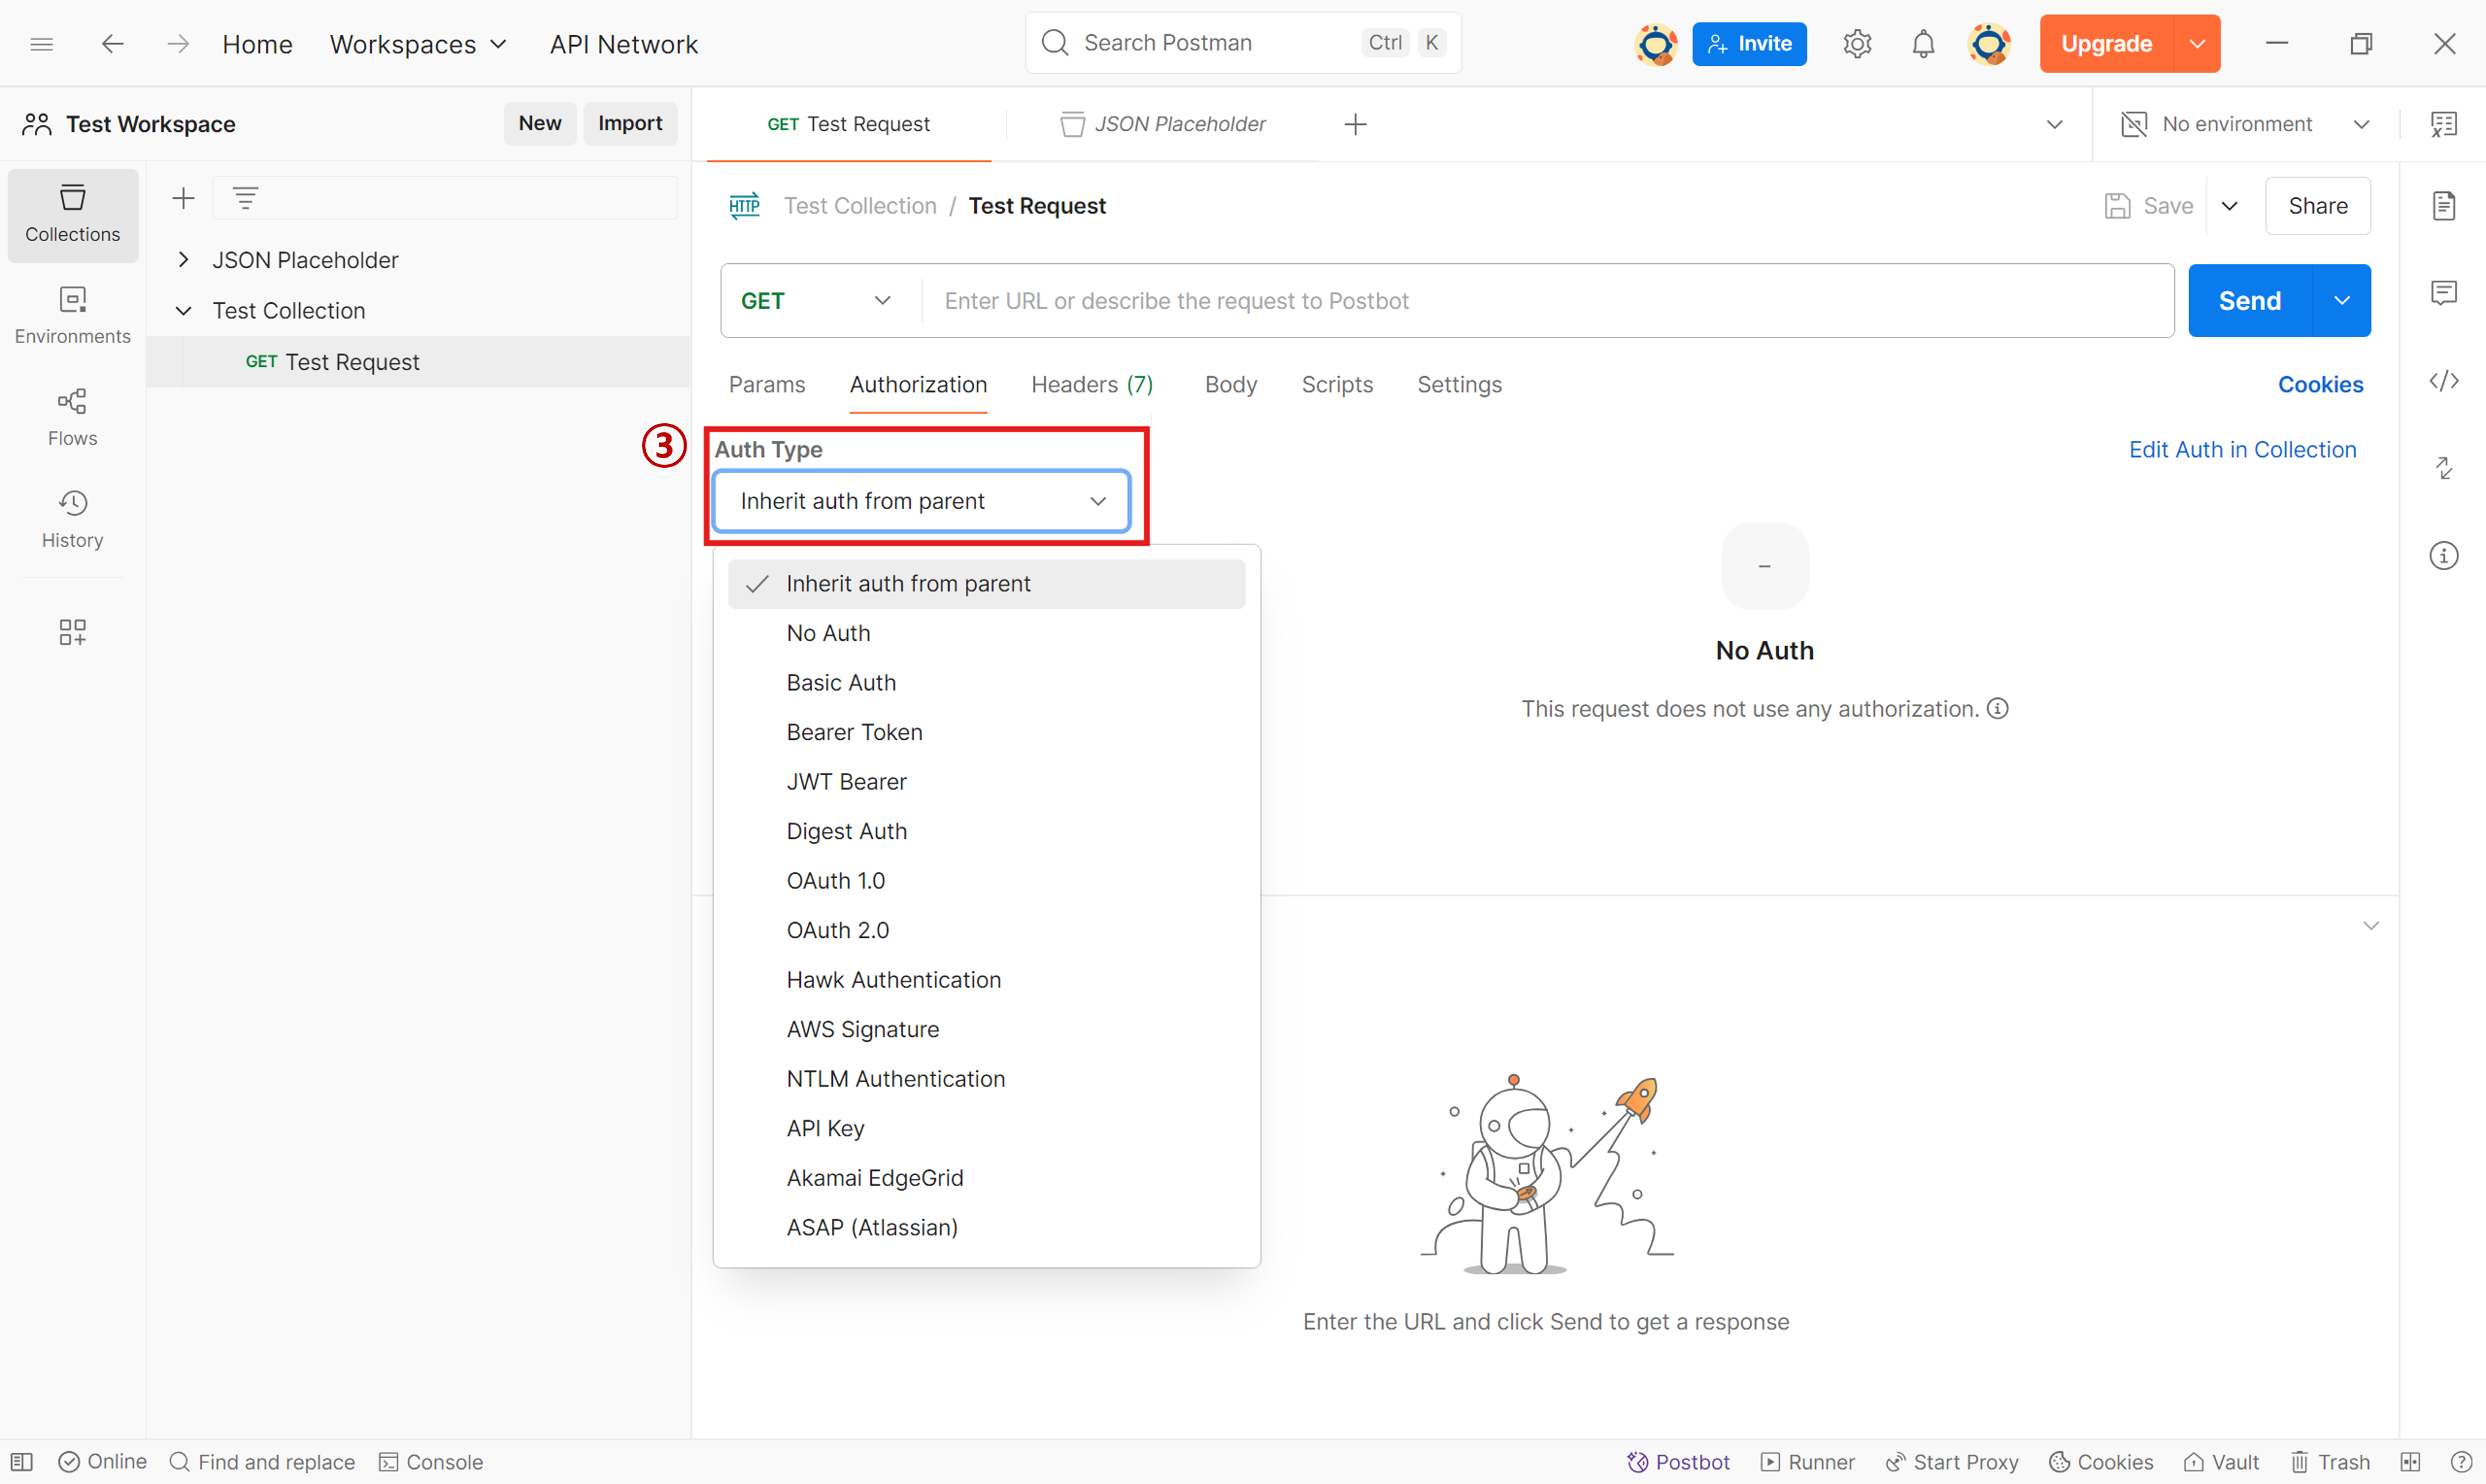Select Test Request in collection tree

(418, 362)
